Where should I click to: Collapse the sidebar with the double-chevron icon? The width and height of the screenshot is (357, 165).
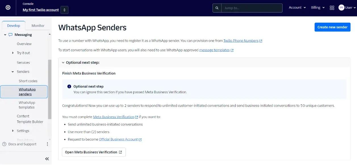(47, 158)
